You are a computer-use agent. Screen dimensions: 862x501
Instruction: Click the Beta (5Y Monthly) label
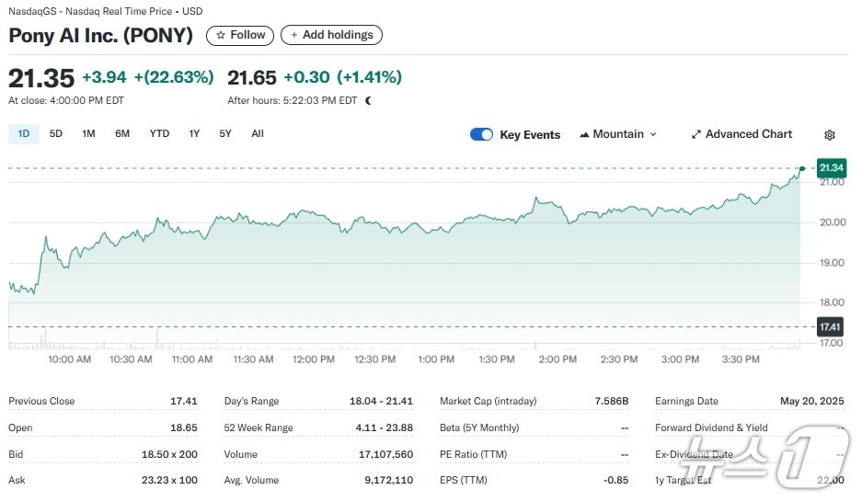[x=479, y=428]
